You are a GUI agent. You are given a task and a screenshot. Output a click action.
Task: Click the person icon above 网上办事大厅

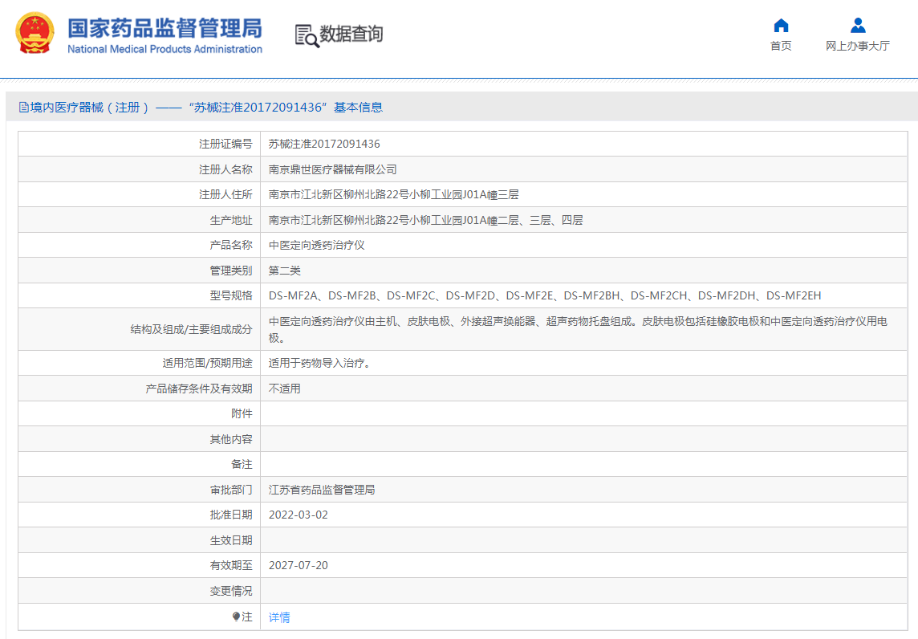(858, 26)
